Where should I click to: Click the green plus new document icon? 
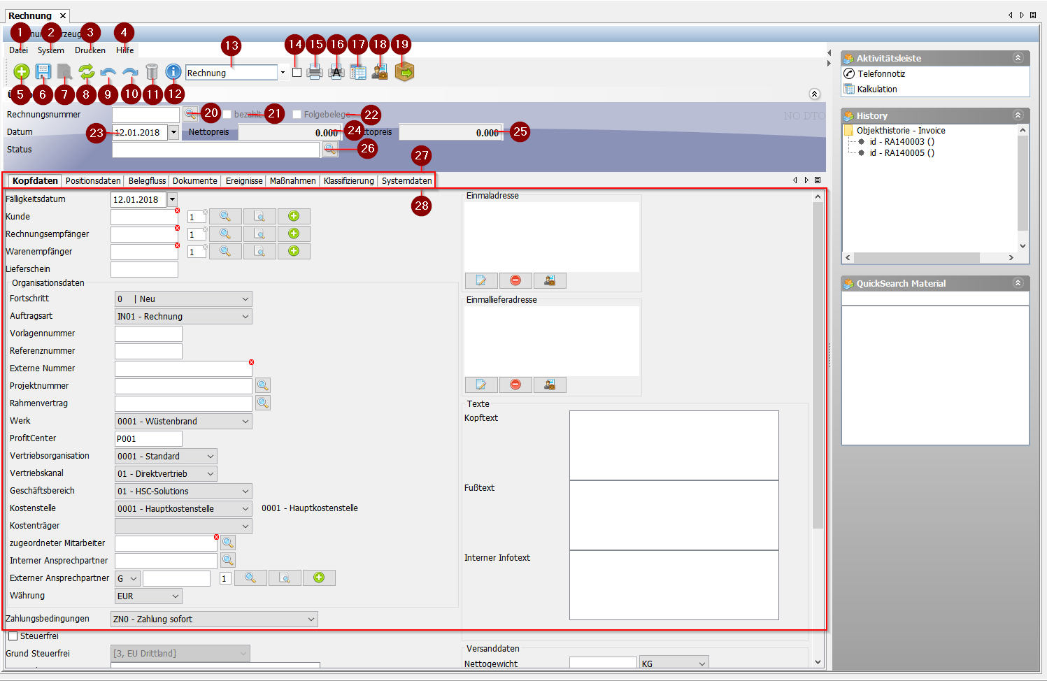pos(21,71)
